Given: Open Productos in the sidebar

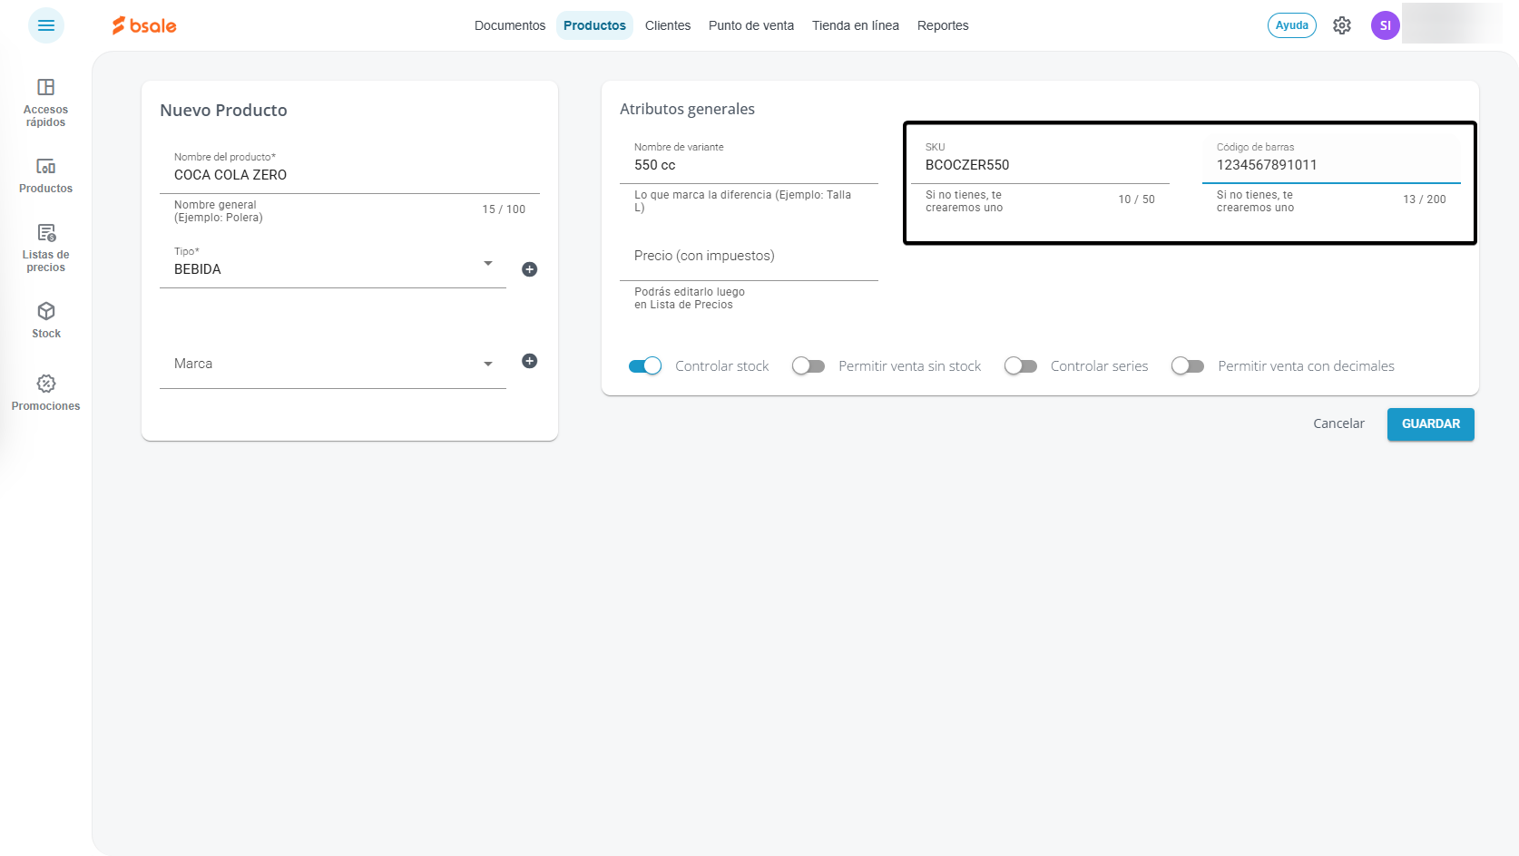Looking at the screenshot, I should (x=45, y=176).
